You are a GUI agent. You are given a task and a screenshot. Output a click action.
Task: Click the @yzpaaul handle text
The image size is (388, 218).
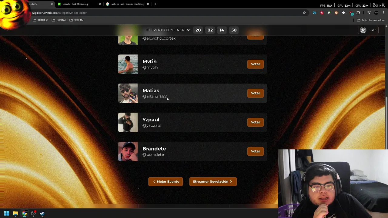[152, 125]
